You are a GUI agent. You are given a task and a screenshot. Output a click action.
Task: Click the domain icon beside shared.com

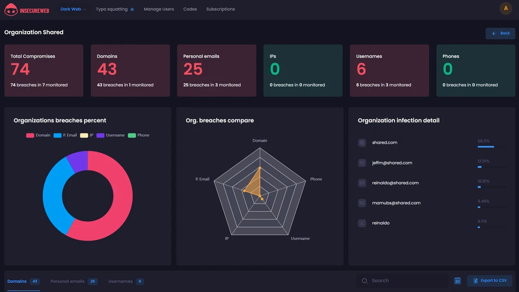362,143
